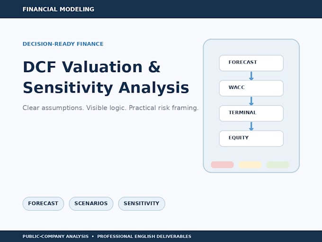Screen dimensions: 322x242
Task: Click the arrow between TERMINAL and EQUITY
Action: pos(251,126)
